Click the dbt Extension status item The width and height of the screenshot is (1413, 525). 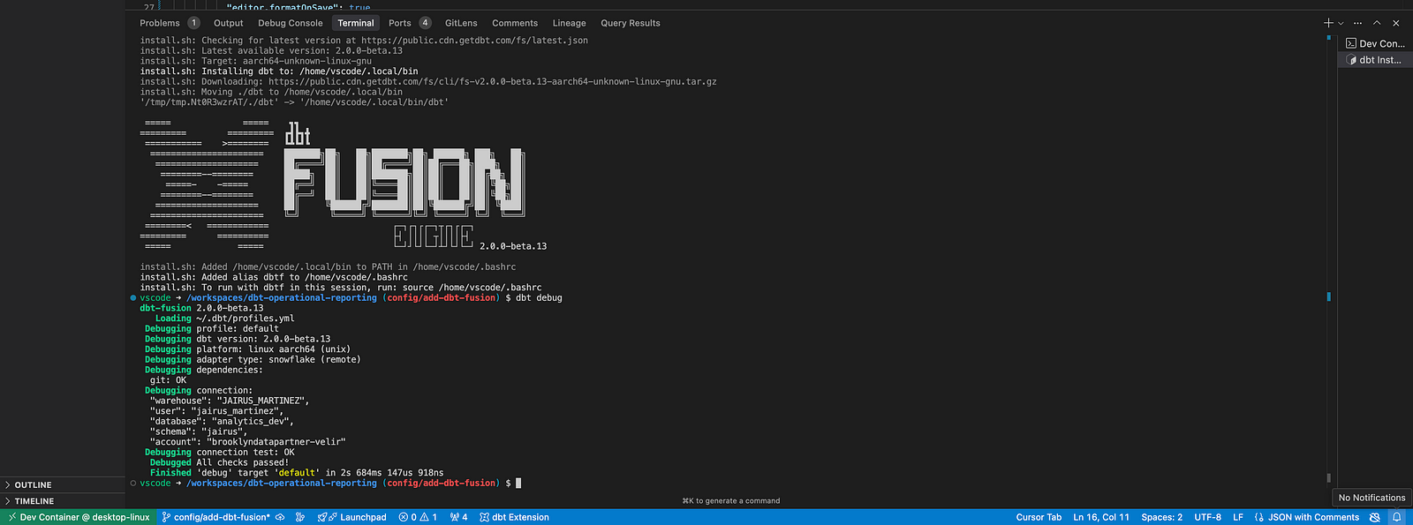point(514,518)
